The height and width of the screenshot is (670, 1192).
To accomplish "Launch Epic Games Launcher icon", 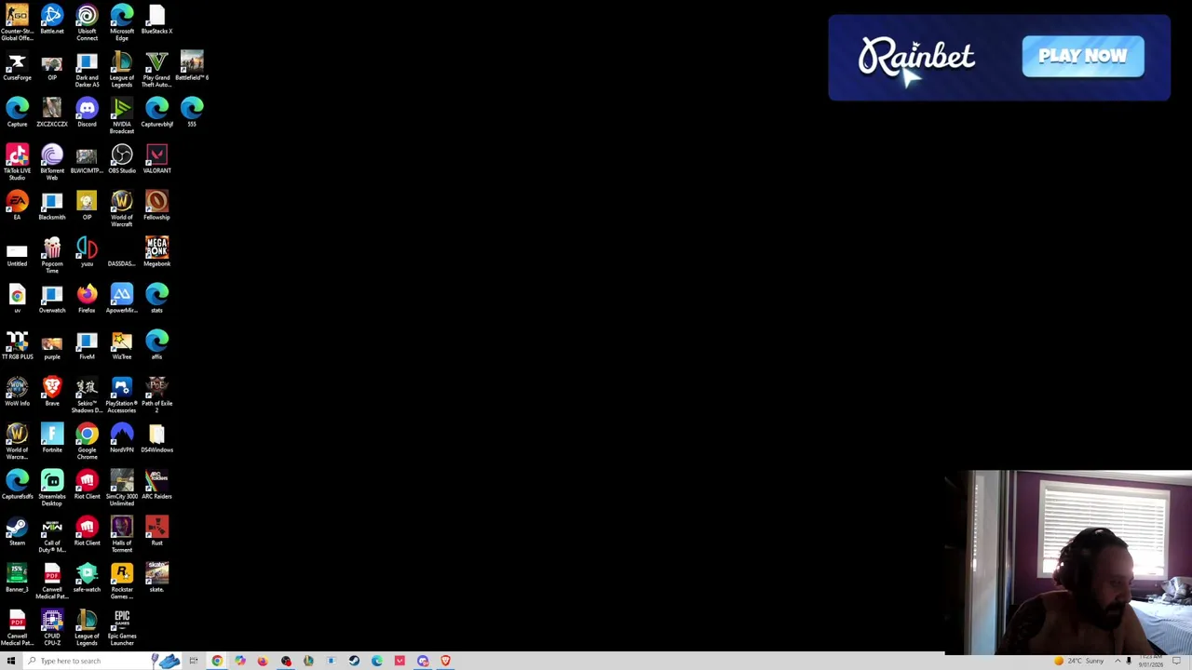I will [122, 627].
